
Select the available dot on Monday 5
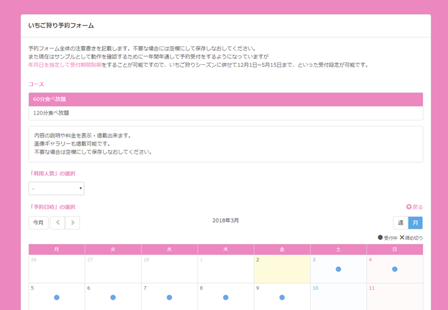pyautogui.click(x=57, y=297)
